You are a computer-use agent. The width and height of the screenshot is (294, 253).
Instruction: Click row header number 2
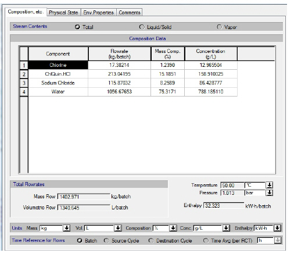click(24, 74)
